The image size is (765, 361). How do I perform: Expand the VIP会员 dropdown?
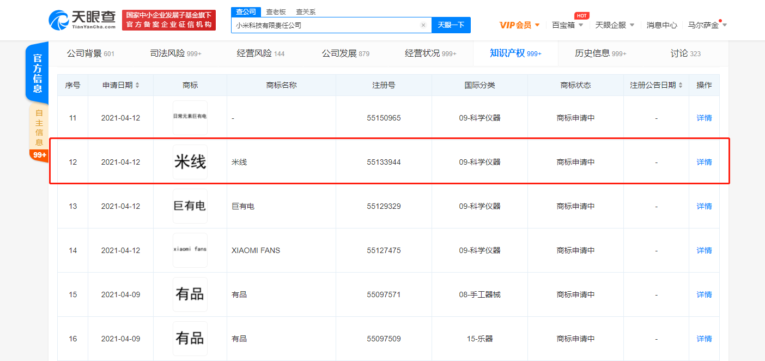519,25
